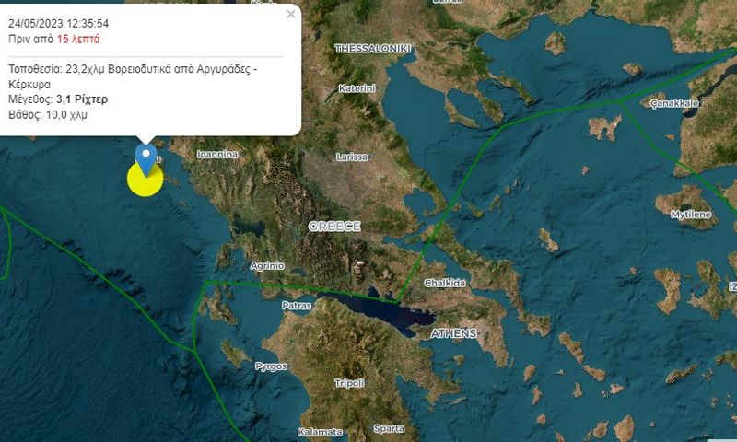Click the Çanakkale label on map
Viewport: 737px width, 442px height.
click(675, 103)
